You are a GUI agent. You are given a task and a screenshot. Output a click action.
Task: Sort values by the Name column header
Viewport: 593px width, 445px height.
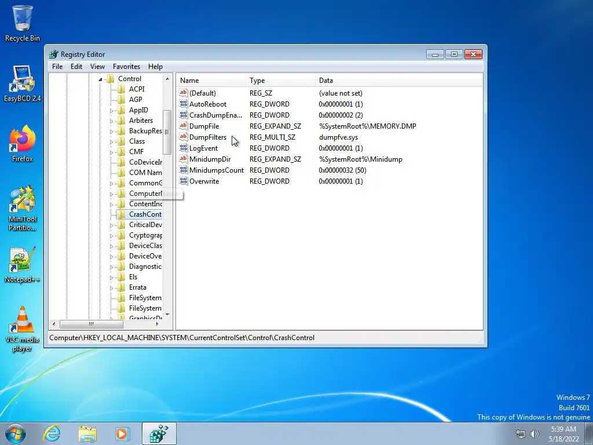point(211,80)
